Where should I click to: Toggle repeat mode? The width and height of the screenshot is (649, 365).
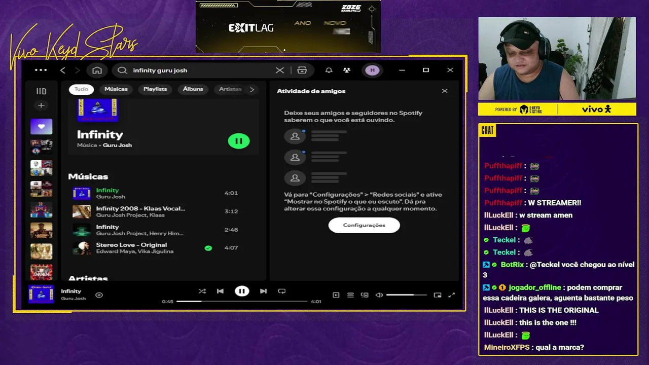pos(282,291)
